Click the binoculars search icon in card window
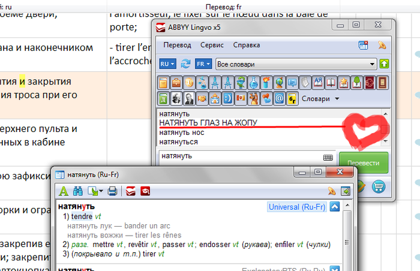Image resolution: width=420 pixels, height=271 pixels. 78,191
